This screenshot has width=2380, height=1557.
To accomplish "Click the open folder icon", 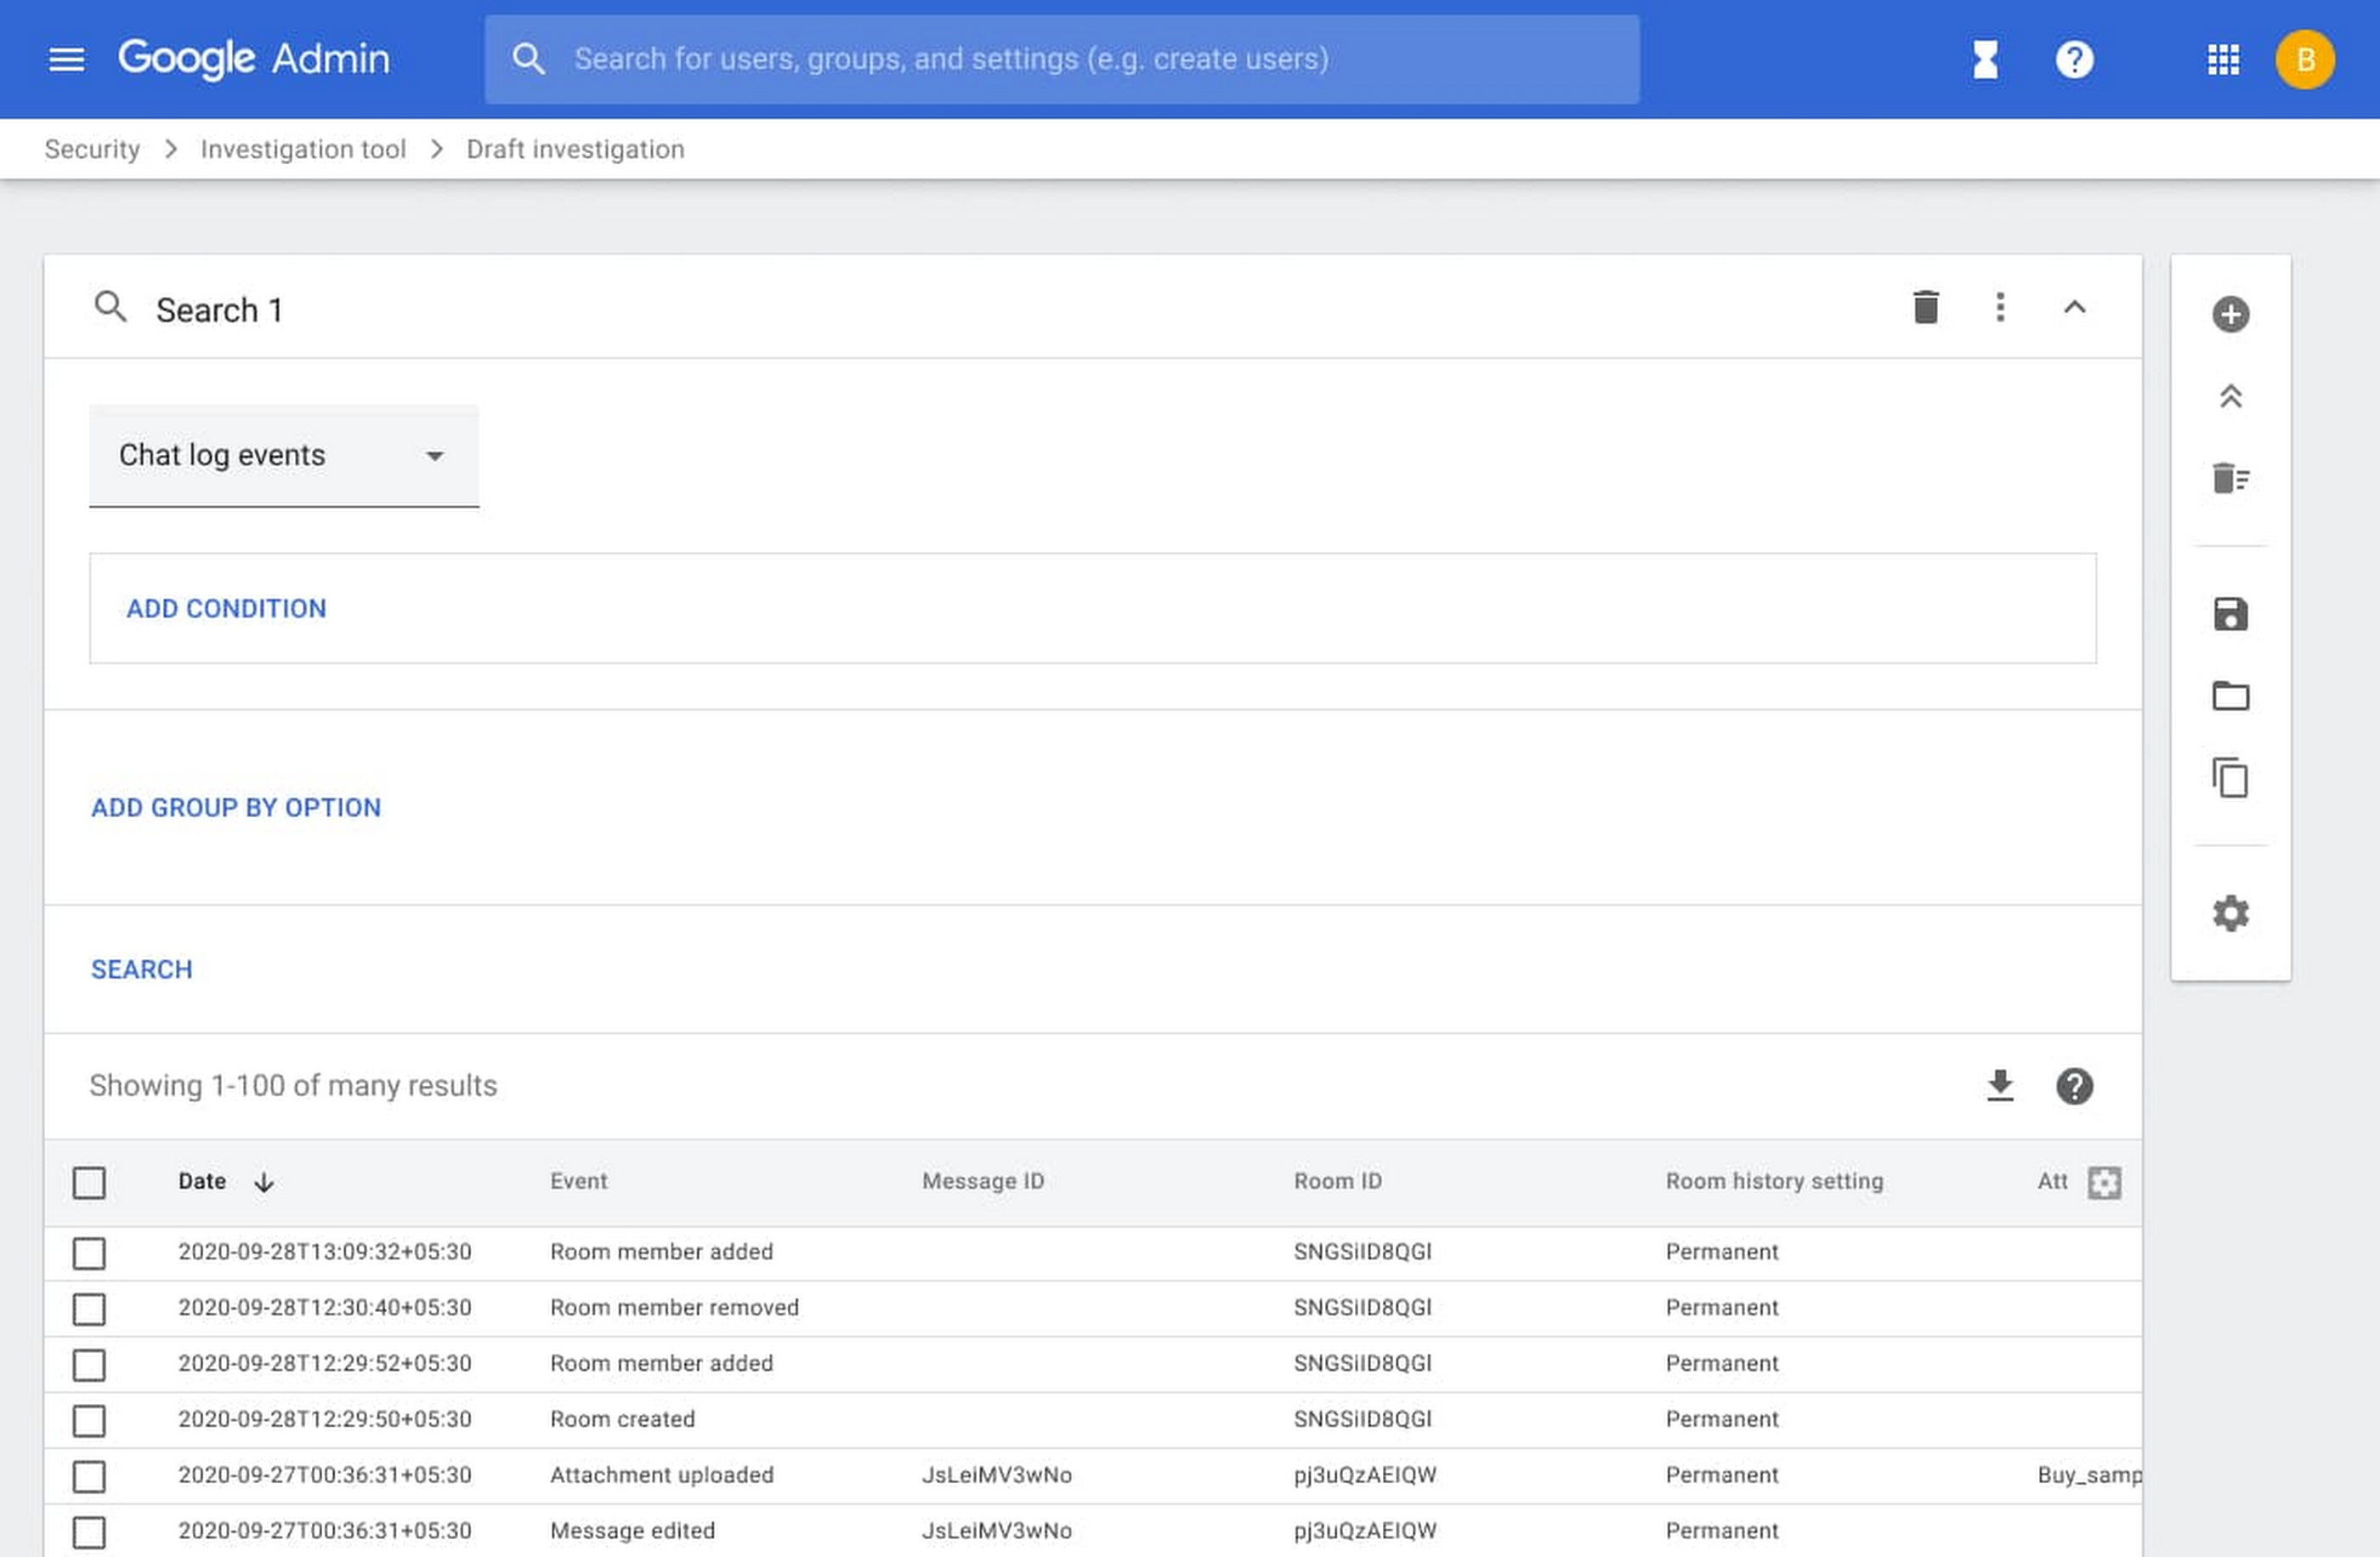I will pos(2230,695).
